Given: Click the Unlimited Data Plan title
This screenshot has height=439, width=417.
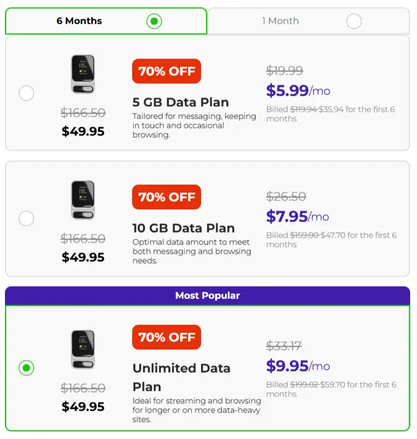Looking at the screenshot, I should (x=182, y=378).
